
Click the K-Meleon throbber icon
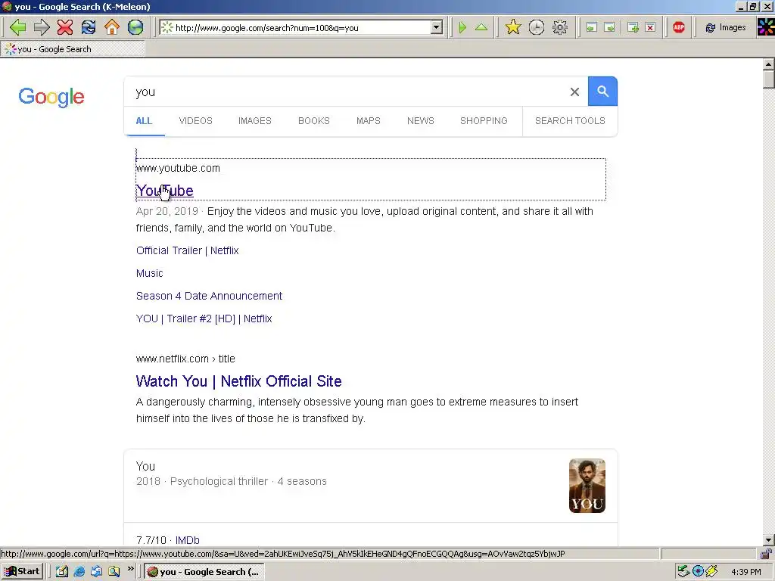[766, 27]
